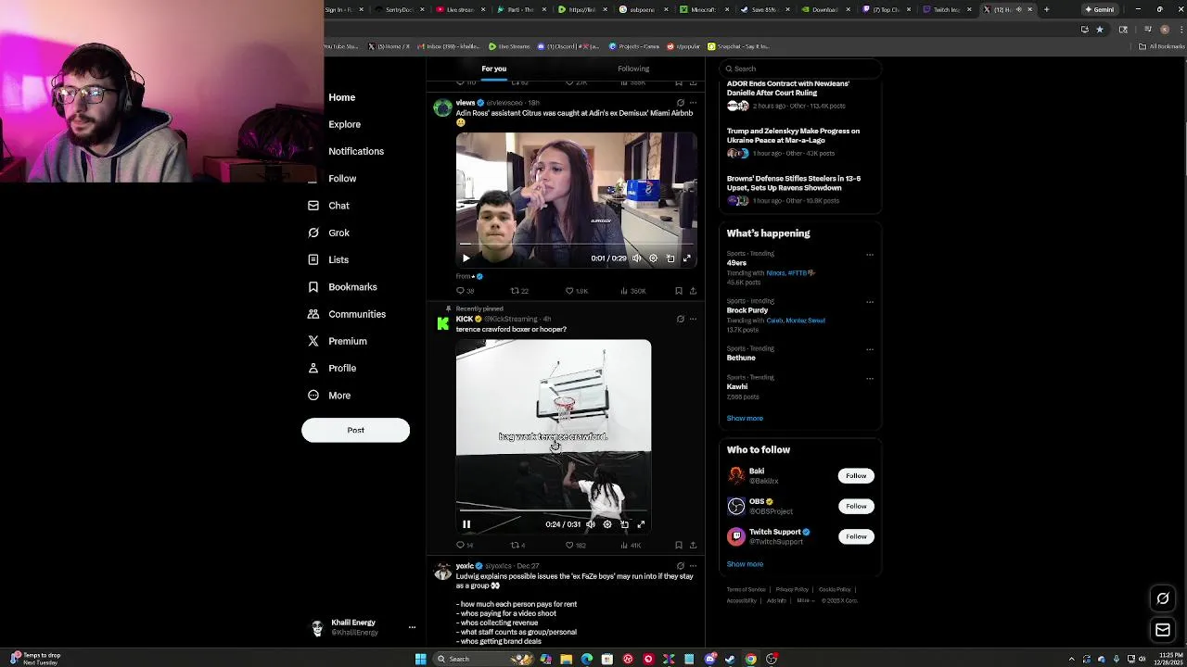Open settings gear on Adin Ross video

(653, 258)
